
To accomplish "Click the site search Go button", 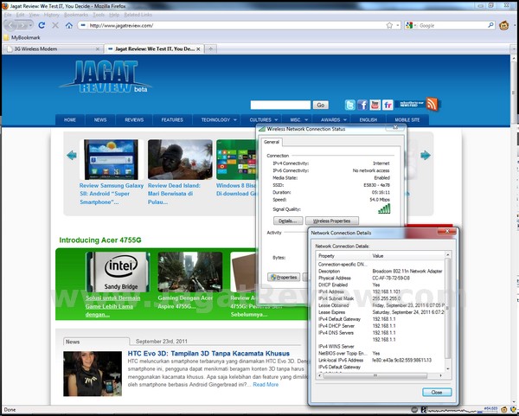I will coord(321,105).
